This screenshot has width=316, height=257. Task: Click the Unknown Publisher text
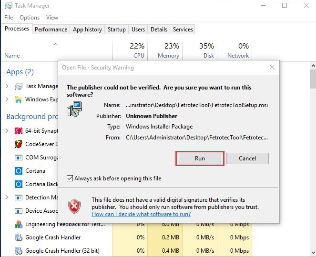tap(152, 116)
